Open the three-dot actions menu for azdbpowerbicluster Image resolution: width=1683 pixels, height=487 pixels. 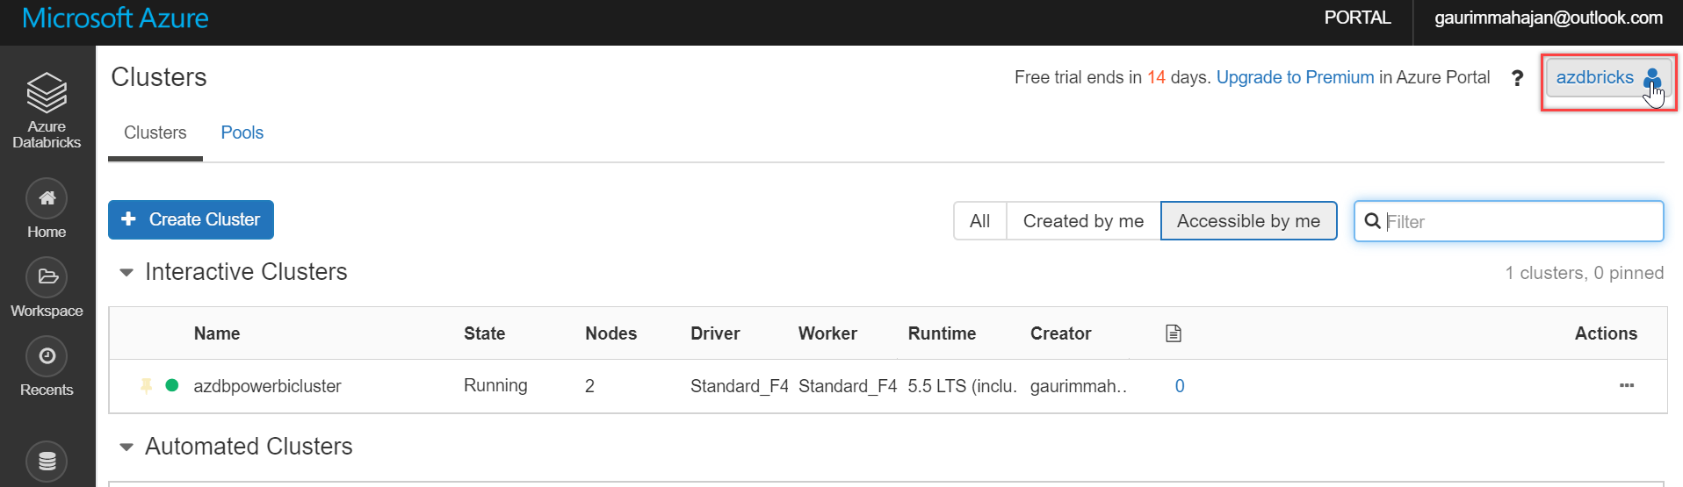(1627, 385)
